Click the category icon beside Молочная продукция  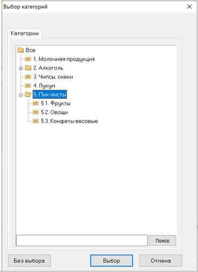(28, 59)
